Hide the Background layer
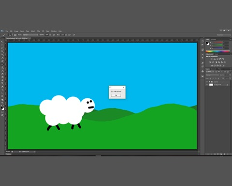Image resolution: width=232 pixels, height=186 pixels. pos(207,85)
